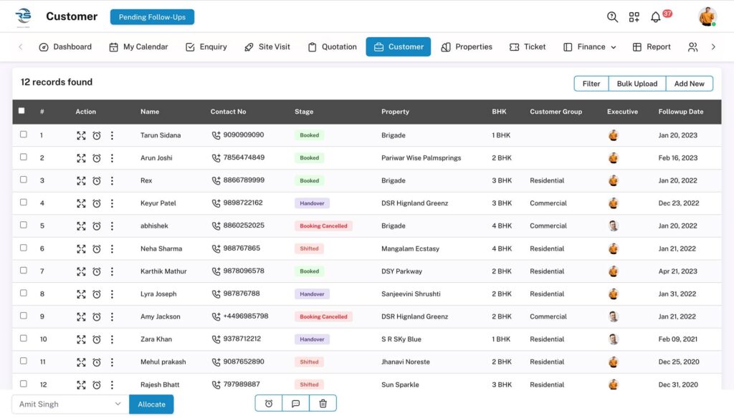Set follow-up alarm for Arun Joshi

point(97,158)
